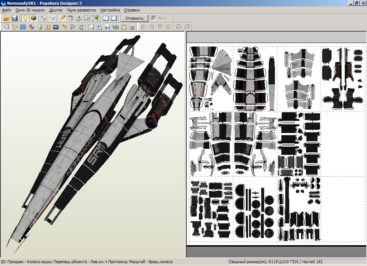Click the Normandy 3D model in the left view
Image resolution: width=367 pixels, height=266 pixels.
pyautogui.click(x=94, y=141)
